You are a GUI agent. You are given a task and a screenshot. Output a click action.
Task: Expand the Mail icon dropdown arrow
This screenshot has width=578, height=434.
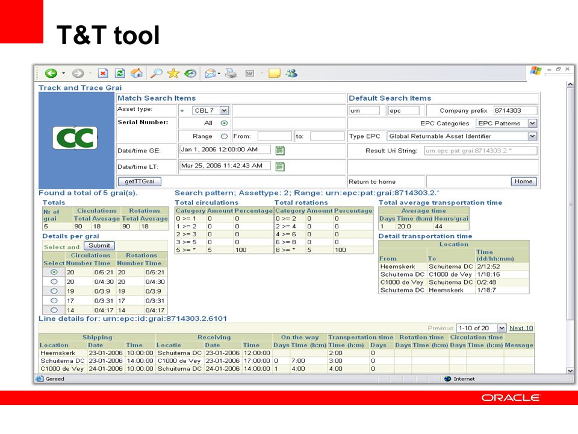click(219, 74)
